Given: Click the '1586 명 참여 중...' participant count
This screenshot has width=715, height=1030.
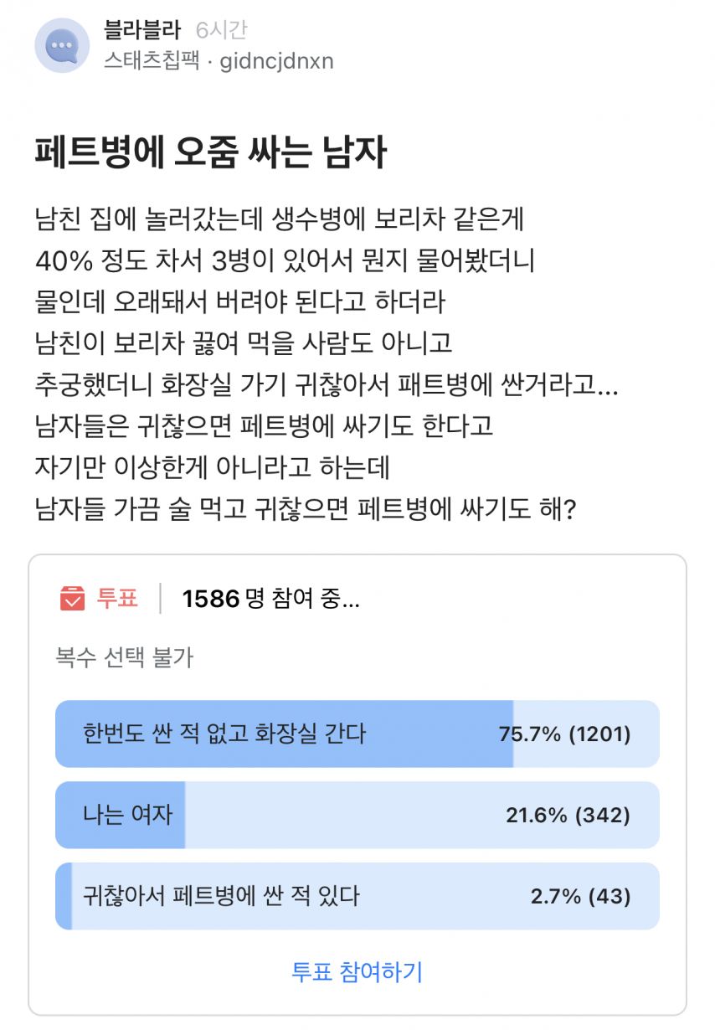Looking at the screenshot, I should pos(271,599).
